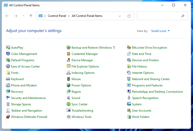Click the Keyboard icon
This screenshot has width=193, height=131.
tap(8, 79)
